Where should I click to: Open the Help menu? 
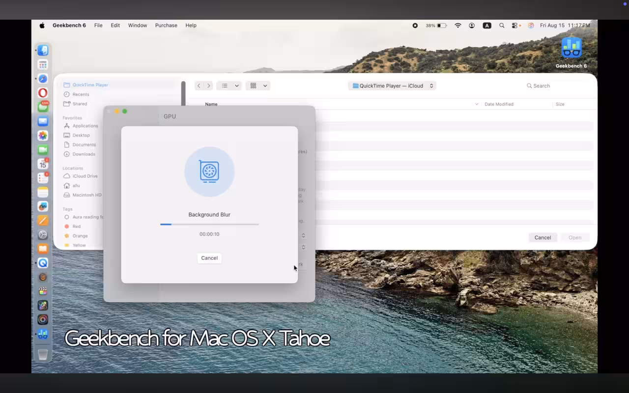coord(191,26)
